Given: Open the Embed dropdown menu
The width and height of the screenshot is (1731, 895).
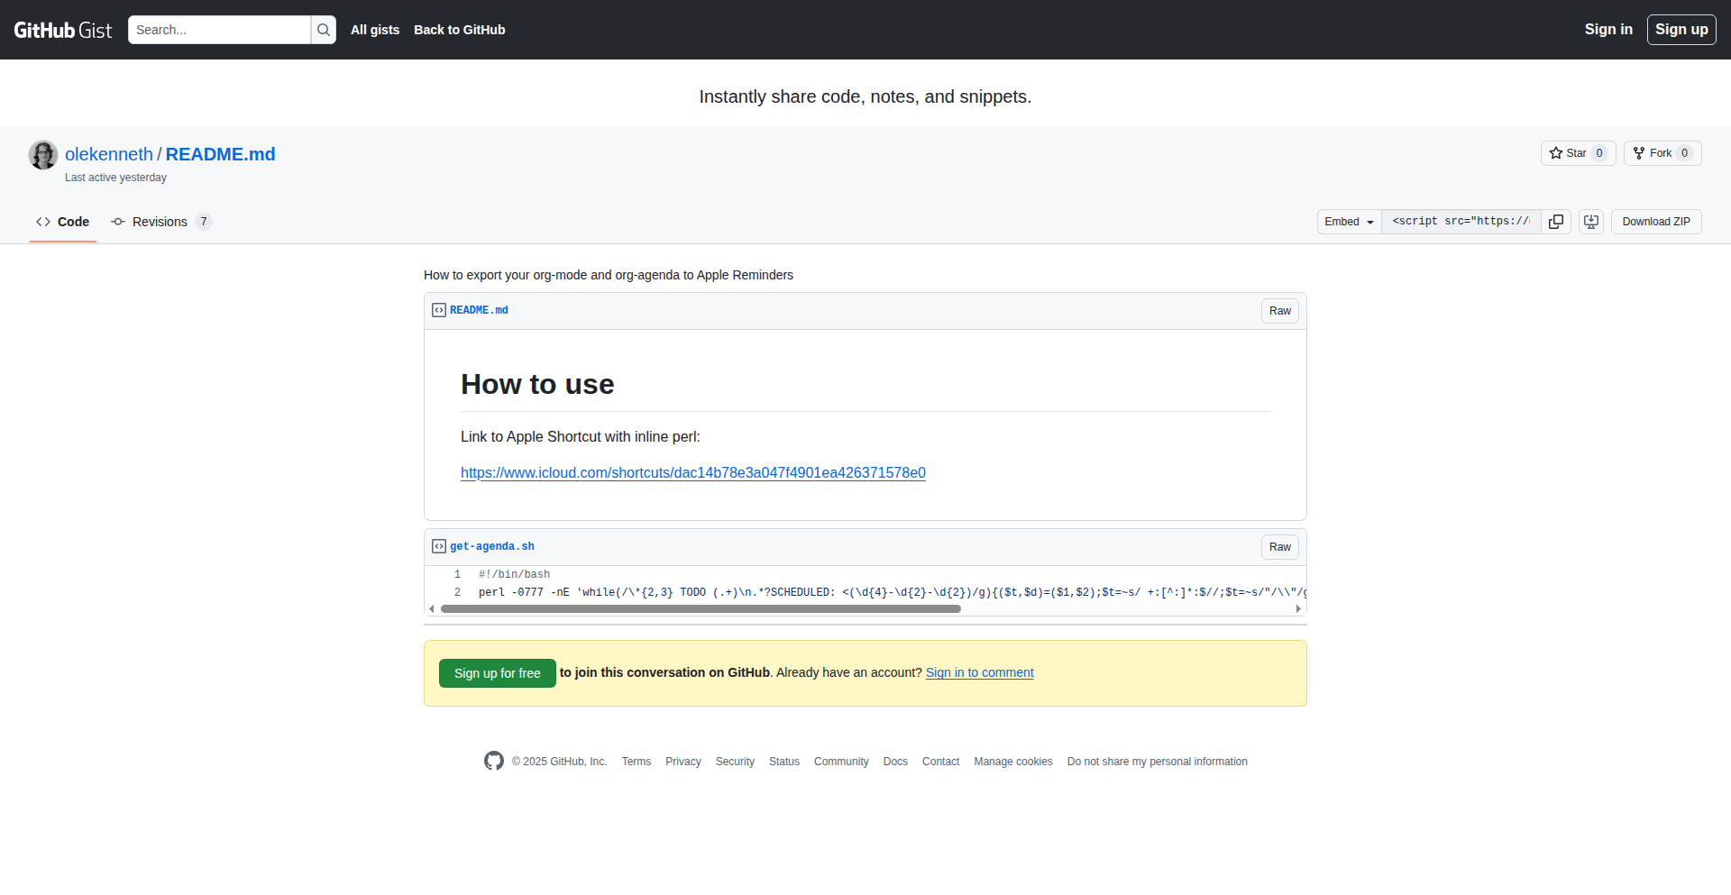Looking at the screenshot, I should (x=1349, y=222).
